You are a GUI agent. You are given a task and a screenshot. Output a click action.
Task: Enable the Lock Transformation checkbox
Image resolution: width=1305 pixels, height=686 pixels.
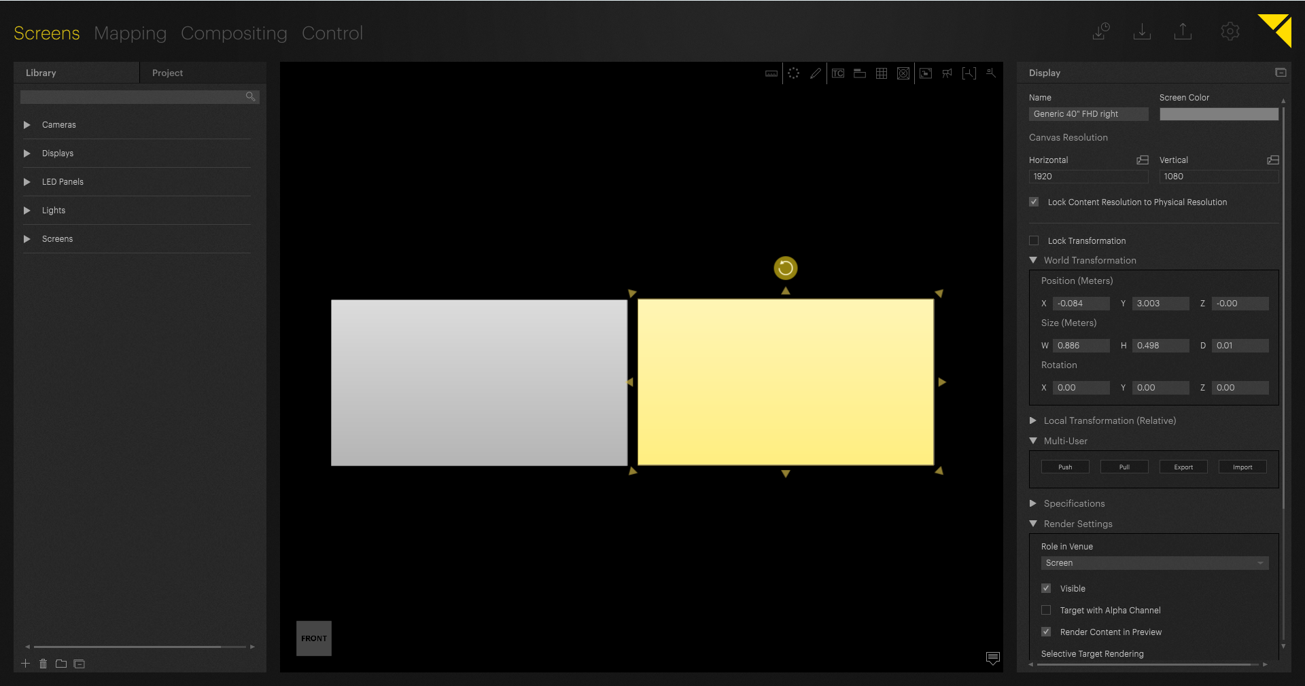pyautogui.click(x=1034, y=241)
